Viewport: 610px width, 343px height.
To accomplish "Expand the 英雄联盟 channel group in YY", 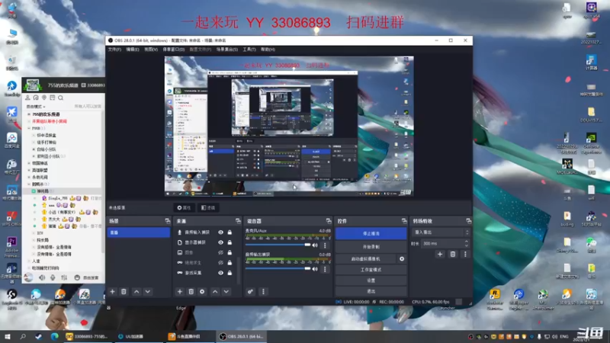I will (29, 170).
